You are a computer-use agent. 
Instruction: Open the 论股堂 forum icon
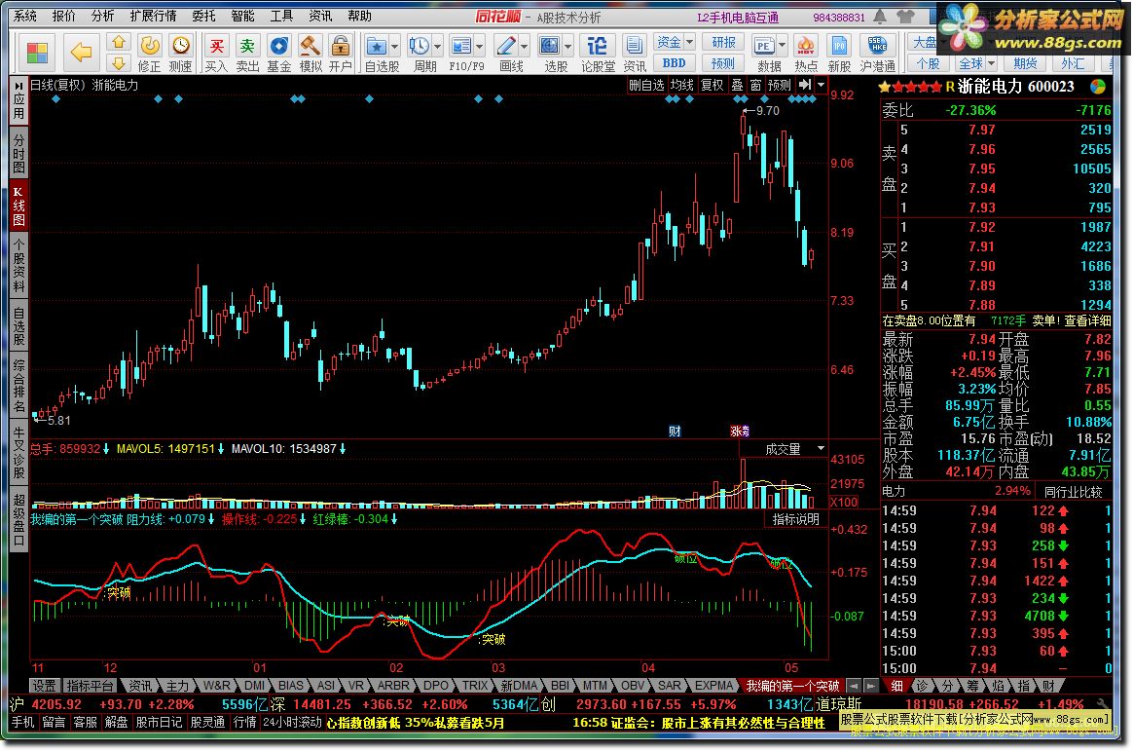[598, 46]
